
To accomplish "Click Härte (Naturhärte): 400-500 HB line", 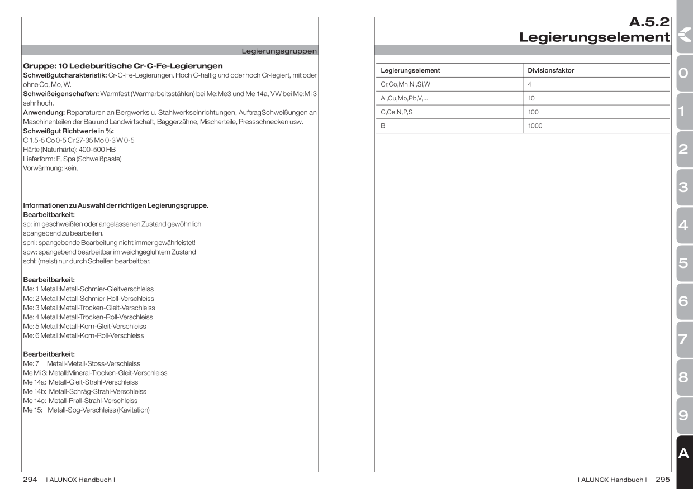I will point(69,149).
